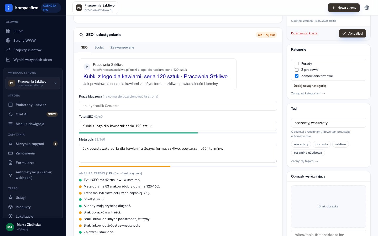378x236 pixels.
Task: Click the box icon for Produkty
Action: pyautogui.click(x=10, y=207)
